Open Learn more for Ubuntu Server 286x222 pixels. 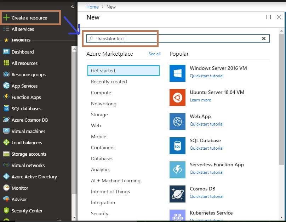click(200, 100)
